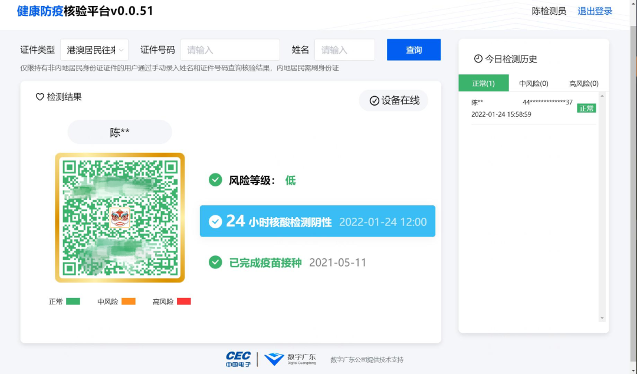The height and width of the screenshot is (374, 637).
Task: Switch to the 高风险(0) tab
Action: pos(583,83)
